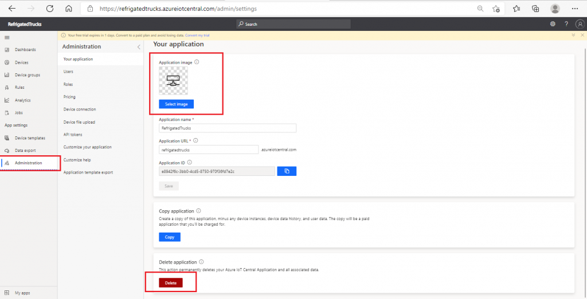
Task: Go back in the browser
Action: pos(12,9)
